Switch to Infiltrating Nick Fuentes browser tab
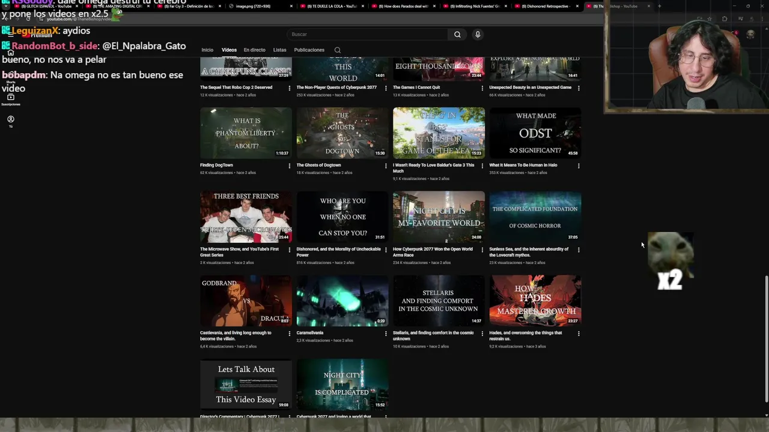Screen dimensions: 769x432 (x=475, y=6)
